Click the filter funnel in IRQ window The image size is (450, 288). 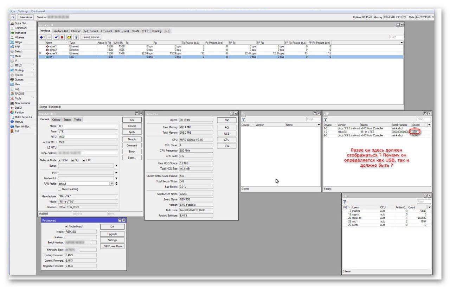(345, 201)
